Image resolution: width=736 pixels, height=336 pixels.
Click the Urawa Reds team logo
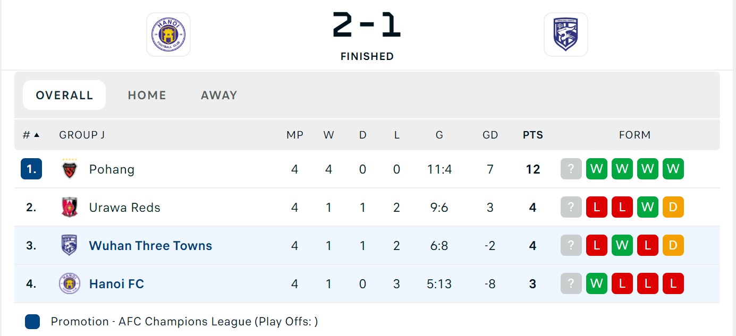point(70,207)
